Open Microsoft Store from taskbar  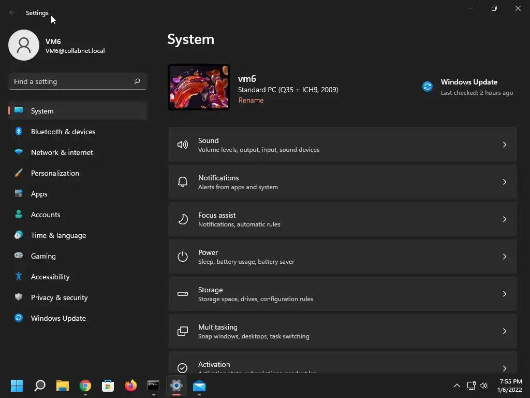108,386
